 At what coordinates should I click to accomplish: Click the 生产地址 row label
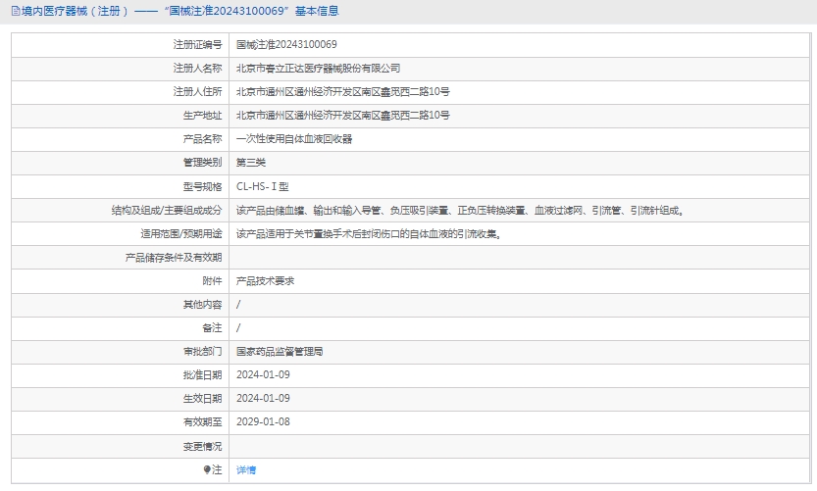click(x=202, y=116)
